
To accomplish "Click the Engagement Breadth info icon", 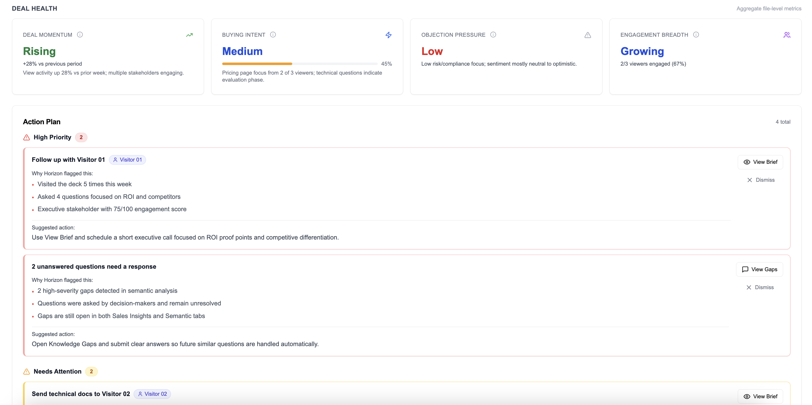I will [x=696, y=35].
